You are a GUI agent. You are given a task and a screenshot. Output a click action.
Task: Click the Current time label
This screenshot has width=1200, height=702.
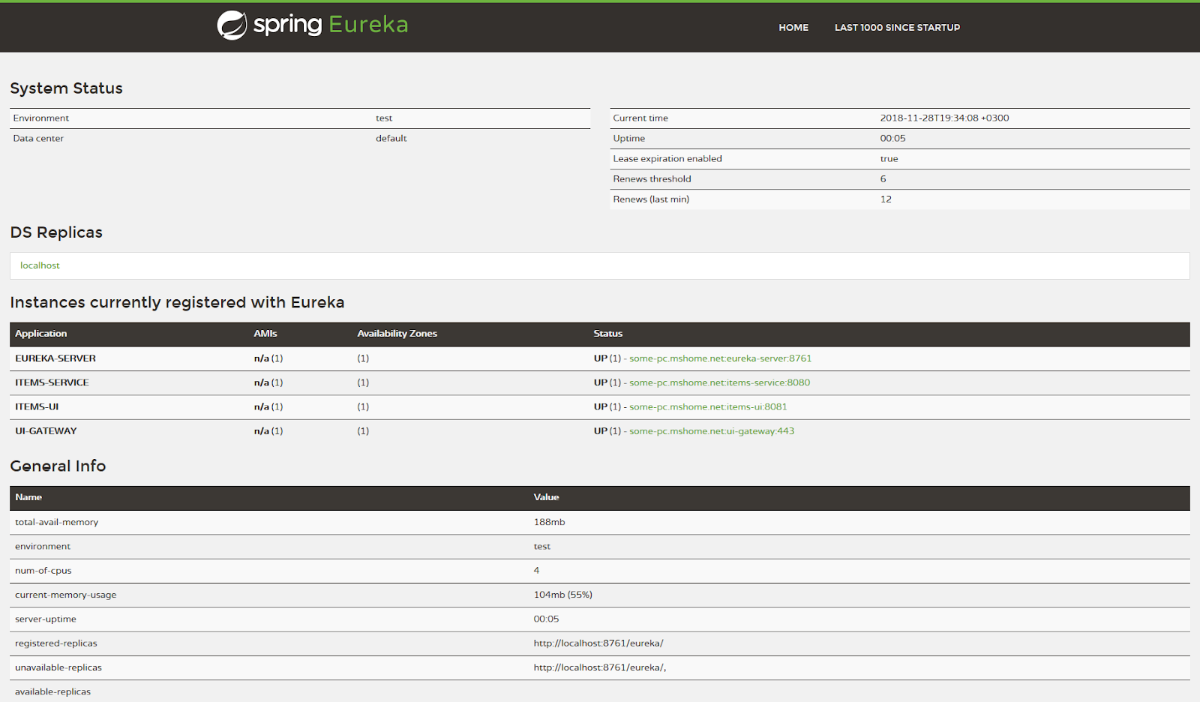[x=640, y=118]
